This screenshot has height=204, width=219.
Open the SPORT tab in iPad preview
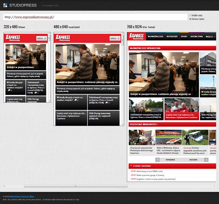tap(184, 36)
